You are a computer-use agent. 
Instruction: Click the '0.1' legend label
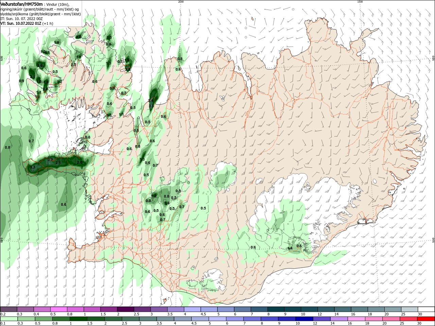[x=3, y=324]
